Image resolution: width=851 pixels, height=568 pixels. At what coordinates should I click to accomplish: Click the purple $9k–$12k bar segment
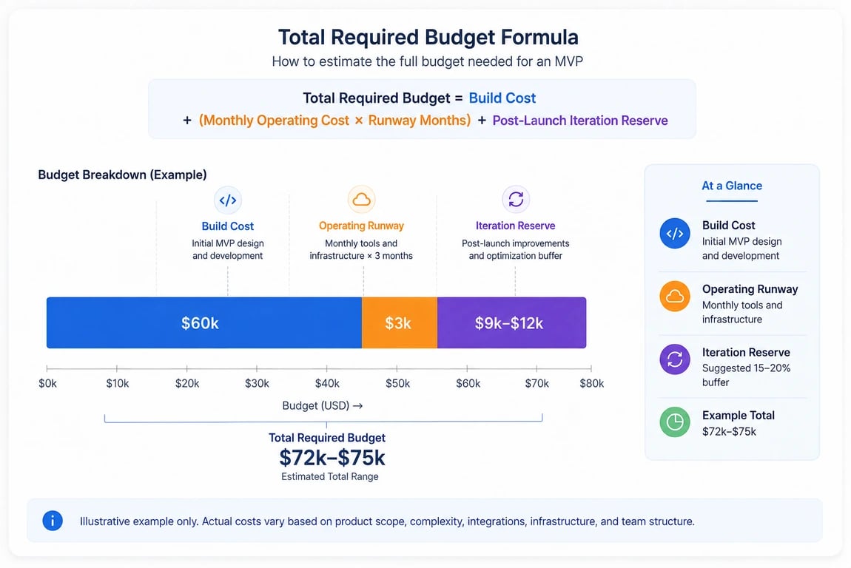pos(512,322)
